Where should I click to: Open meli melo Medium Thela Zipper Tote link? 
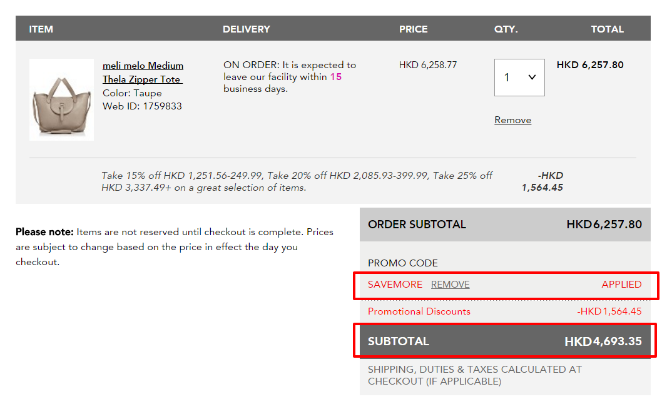click(143, 73)
